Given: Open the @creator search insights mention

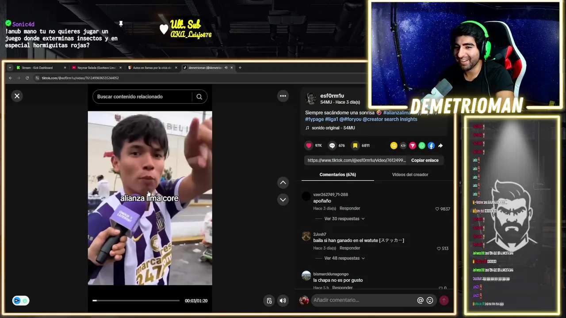Looking at the screenshot, I should (x=390, y=119).
